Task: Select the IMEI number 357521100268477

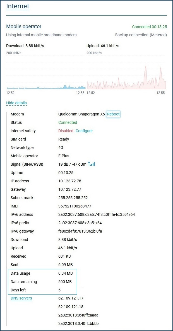Action: click(x=75, y=206)
